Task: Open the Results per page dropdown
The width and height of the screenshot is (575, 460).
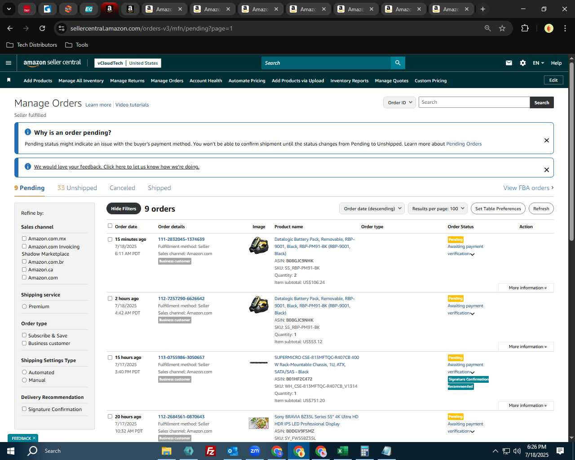Action: (x=438, y=208)
